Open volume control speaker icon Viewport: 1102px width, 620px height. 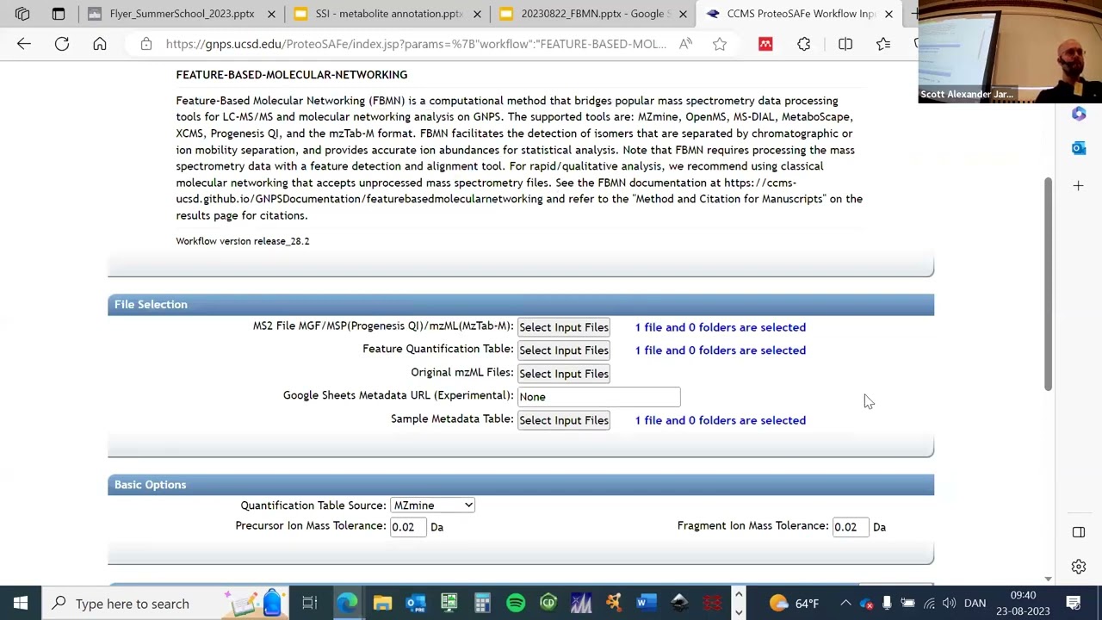pyautogui.click(x=949, y=603)
